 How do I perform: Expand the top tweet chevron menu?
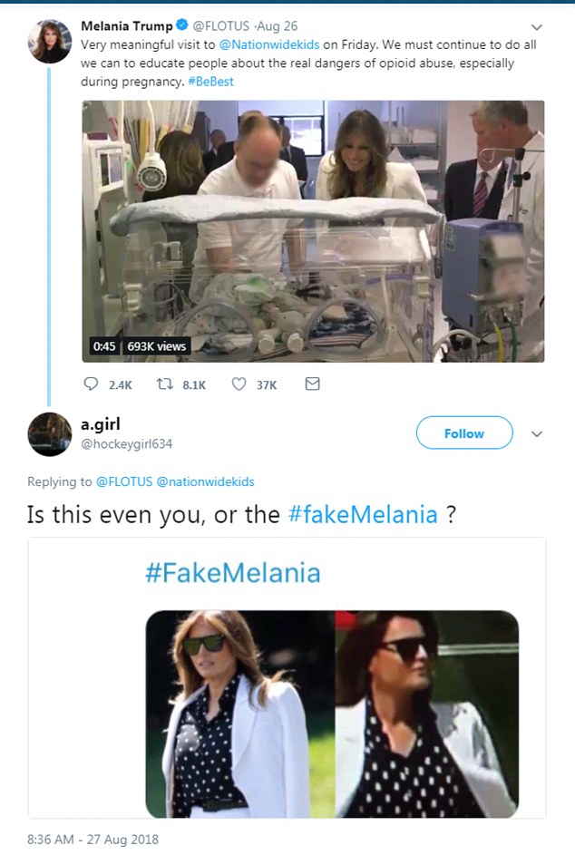click(x=536, y=27)
